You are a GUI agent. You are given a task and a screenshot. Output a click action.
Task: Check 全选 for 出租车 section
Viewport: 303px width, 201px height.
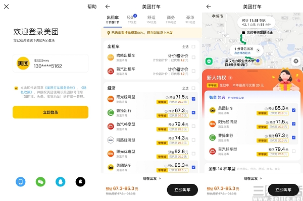tap(193, 47)
